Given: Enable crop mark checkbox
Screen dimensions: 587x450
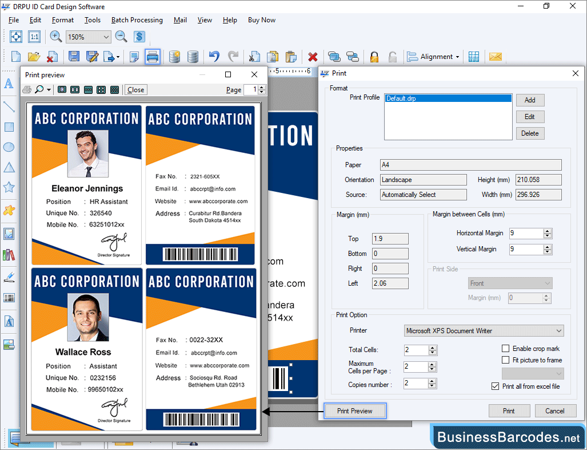Looking at the screenshot, I should 505,348.
